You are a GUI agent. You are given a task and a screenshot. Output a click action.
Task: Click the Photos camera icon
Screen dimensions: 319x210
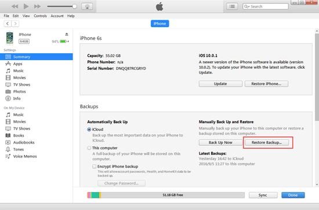(8, 91)
